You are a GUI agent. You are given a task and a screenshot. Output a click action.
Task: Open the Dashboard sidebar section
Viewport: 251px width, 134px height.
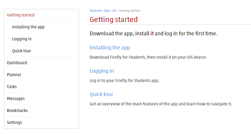click(41, 63)
